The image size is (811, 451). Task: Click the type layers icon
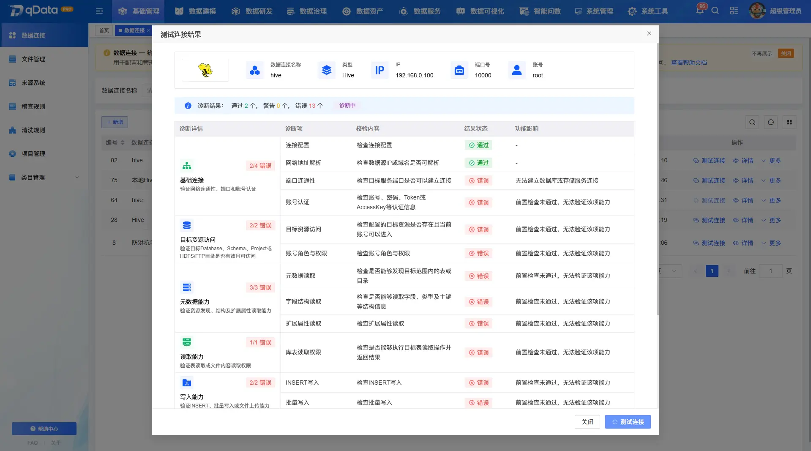click(327, 70)
